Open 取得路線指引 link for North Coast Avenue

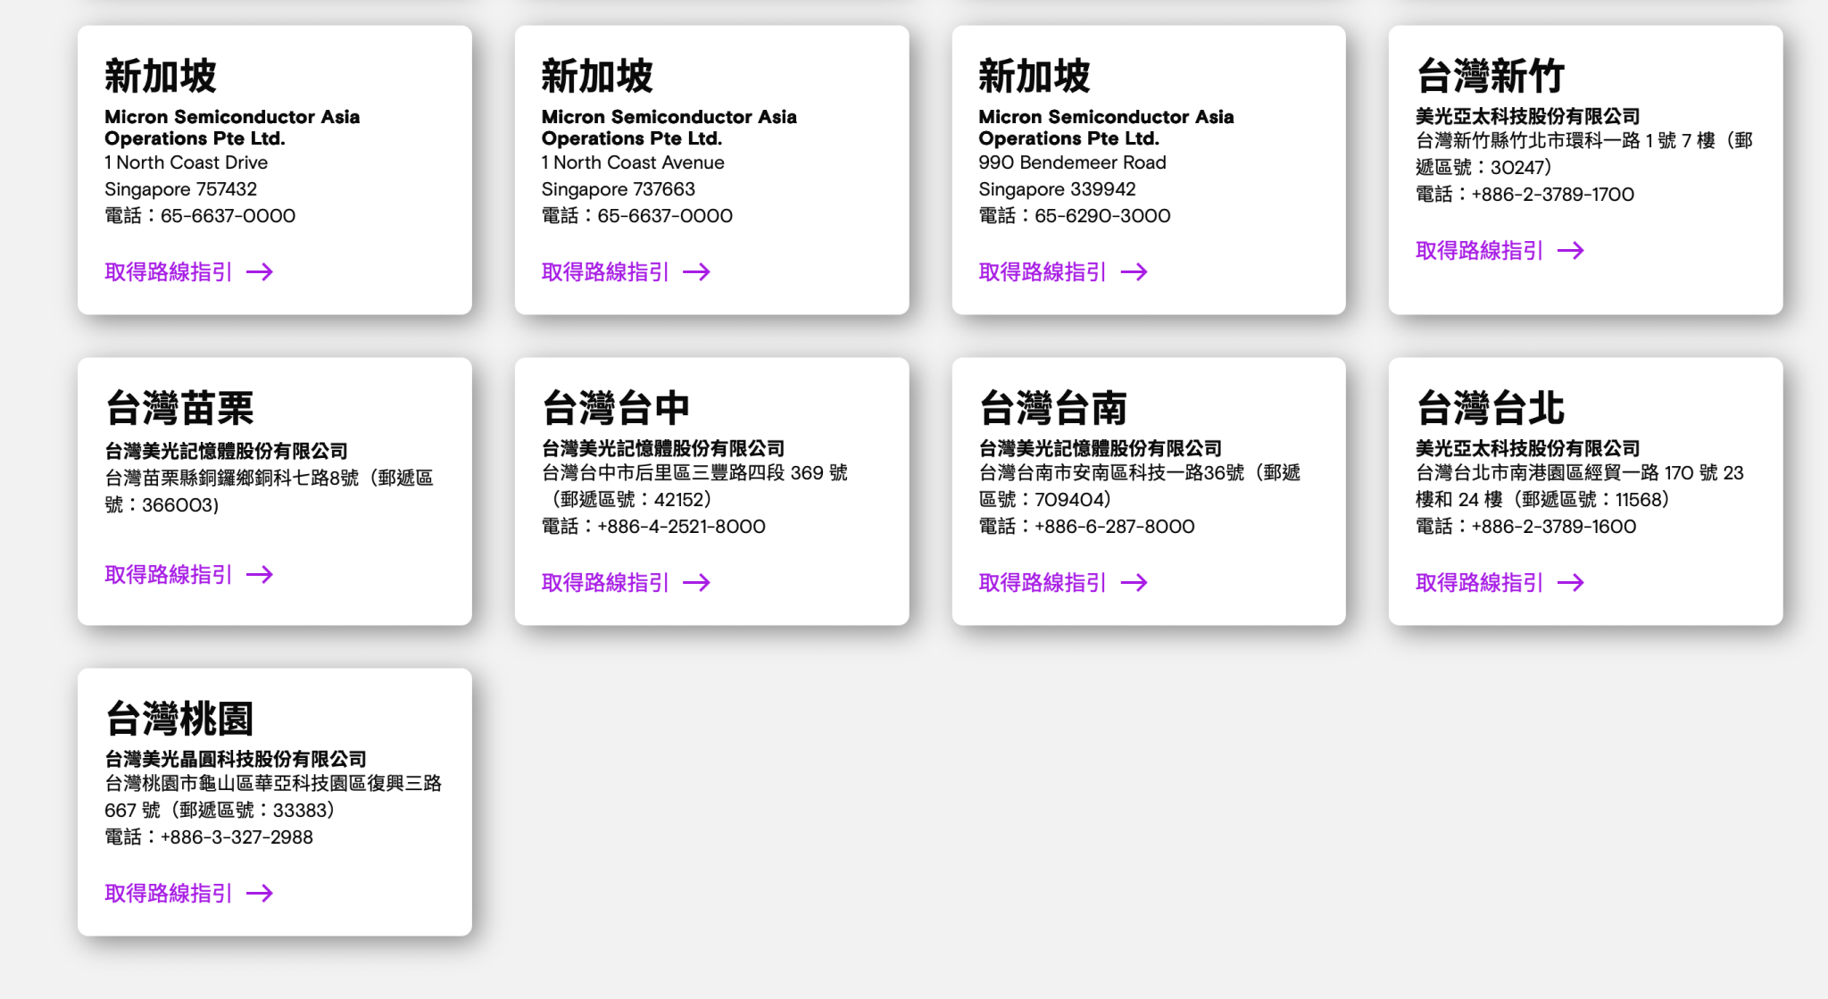click(626, 271)
